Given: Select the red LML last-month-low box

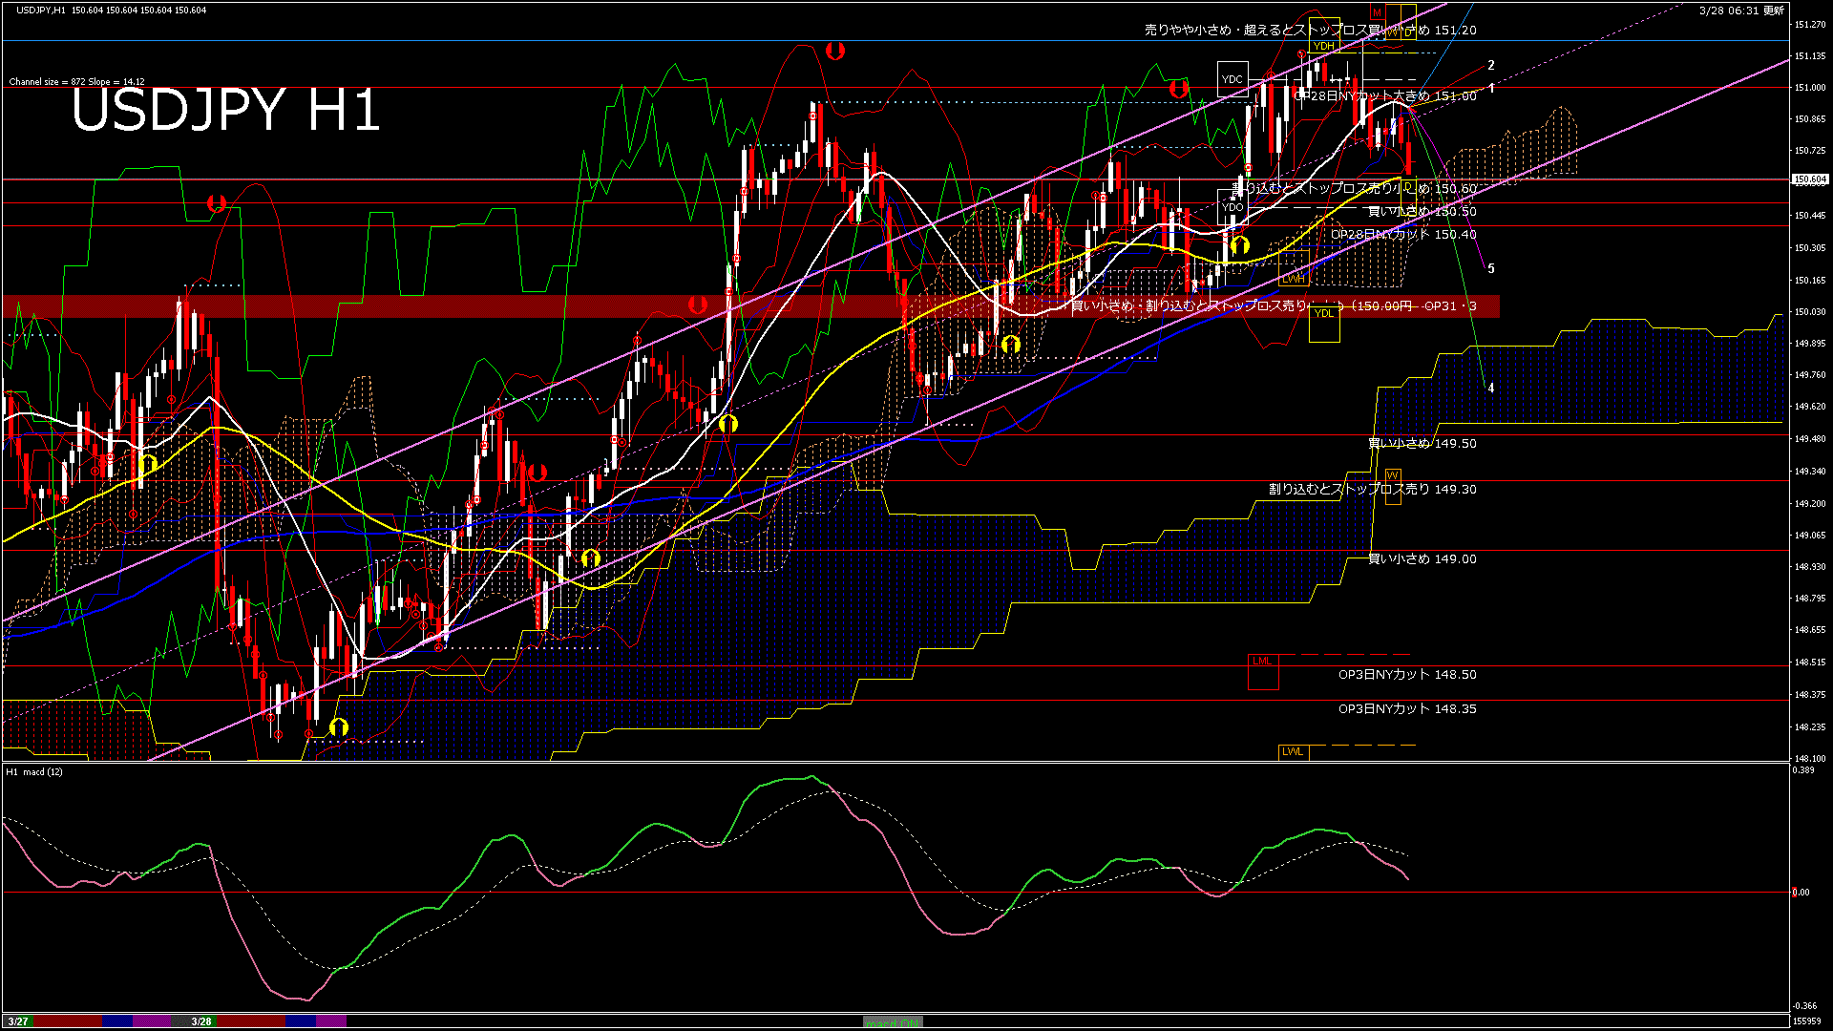Looking at the screenshot, I should click(1262, 661).
